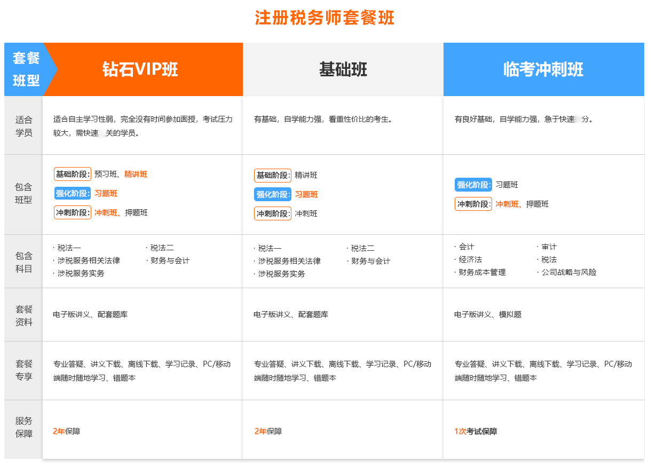The height and width of the screenshot is (468, 649).
Task: Click the 服务保障 row label
Action: (24, 427)
